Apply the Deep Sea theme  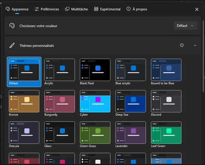coord(131,103)
